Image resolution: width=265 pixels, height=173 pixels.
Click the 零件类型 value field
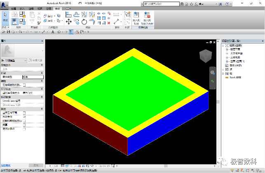coord(33,77)
